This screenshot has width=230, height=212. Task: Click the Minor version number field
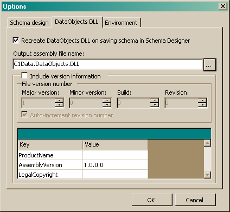pos(86,103)
